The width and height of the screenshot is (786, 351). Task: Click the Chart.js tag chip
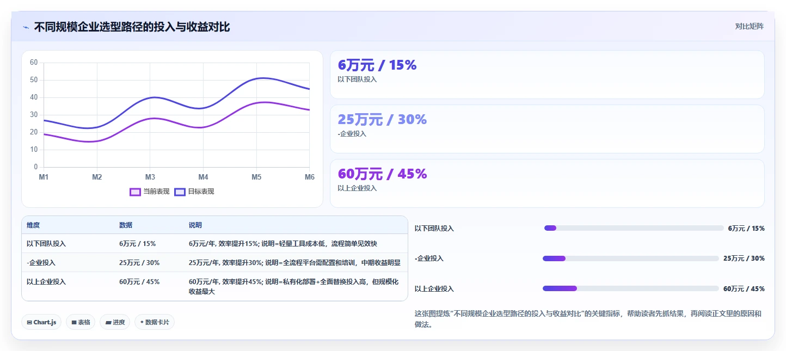point(41,322)
